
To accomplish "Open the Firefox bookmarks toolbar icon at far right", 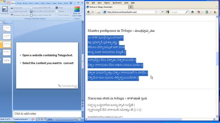I will pyautogui.click(x=215, y=12).
